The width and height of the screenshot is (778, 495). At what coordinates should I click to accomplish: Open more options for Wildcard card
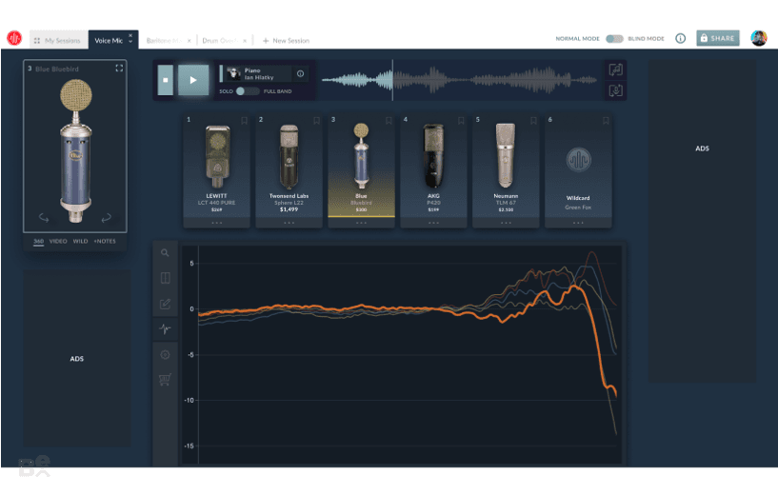pyautogui.click(x=578, y=223)
